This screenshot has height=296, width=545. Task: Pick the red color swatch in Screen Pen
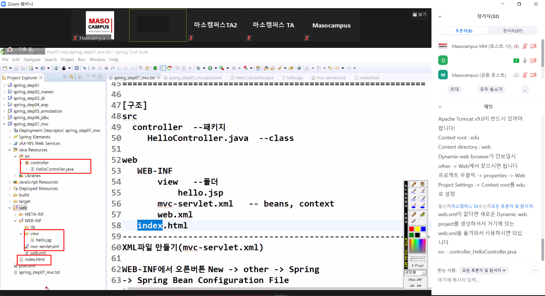pyautogui.click(x=411, y=229)
